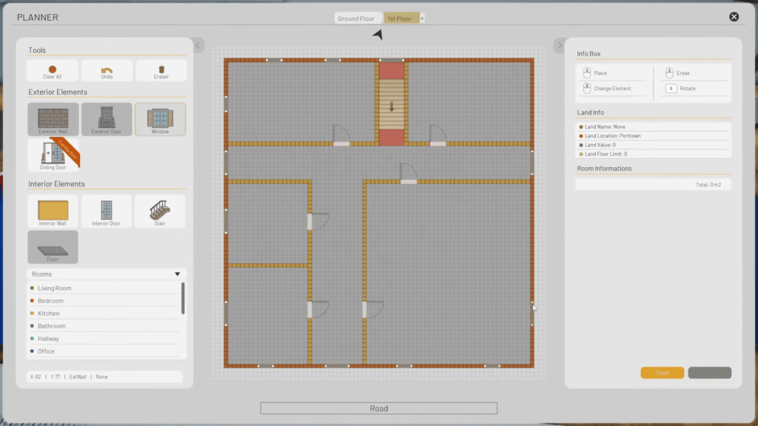Select the Exterior Wall tool
The image size is (758, 426).
click(x=52, y=118)
